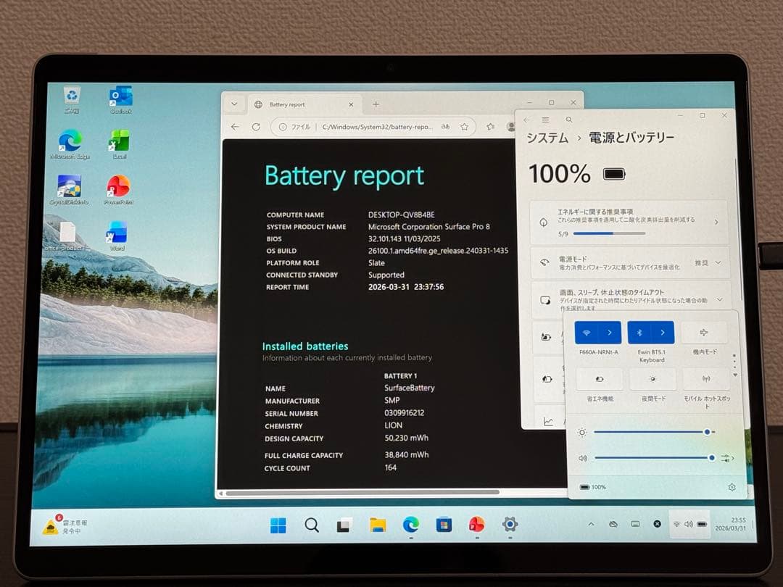Click the cycle count value 164
The image size is (783, 587).
click(x=391, y=467)
